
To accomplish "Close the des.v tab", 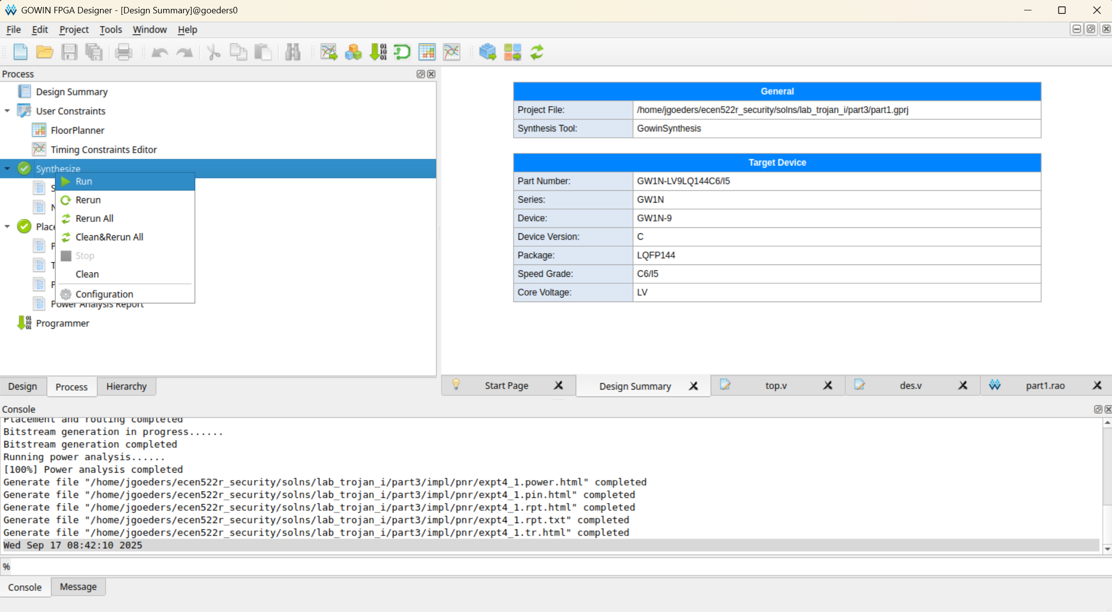I will (963, 386).
